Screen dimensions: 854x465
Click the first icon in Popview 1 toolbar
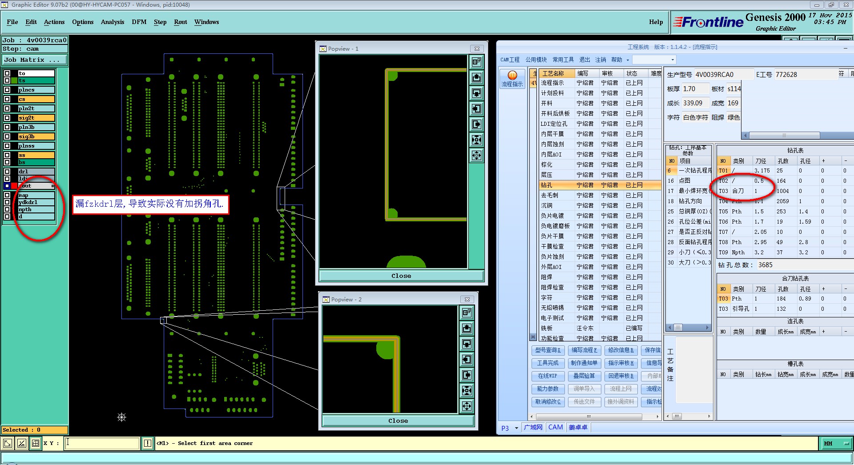[x=476, y=62]
